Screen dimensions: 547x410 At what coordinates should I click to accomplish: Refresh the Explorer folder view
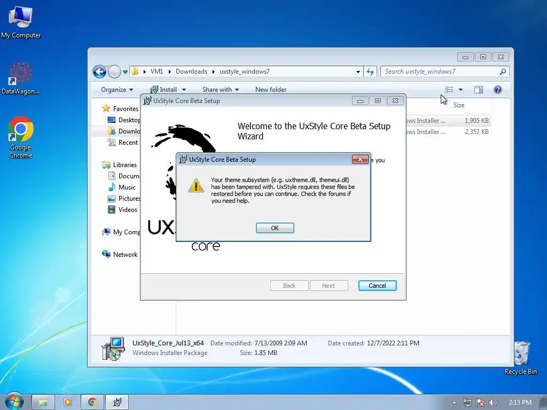point(370,72)
